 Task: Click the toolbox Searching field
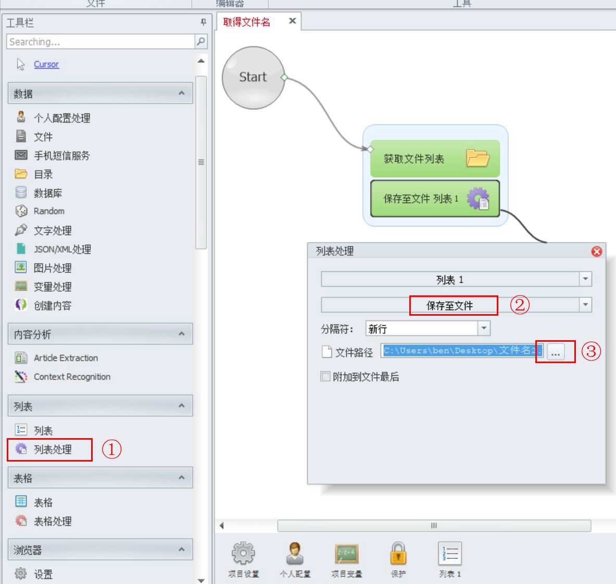tap(101, 42)
